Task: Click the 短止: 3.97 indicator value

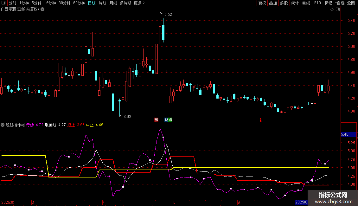Action: tap(76, 125)
